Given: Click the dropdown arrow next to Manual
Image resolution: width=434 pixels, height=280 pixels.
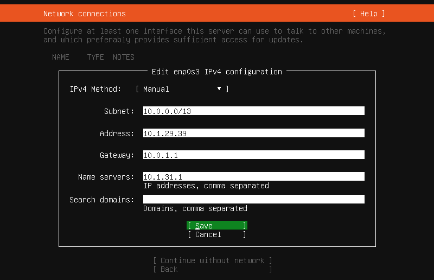Looking at the screenshot, I should pos(219,89).
